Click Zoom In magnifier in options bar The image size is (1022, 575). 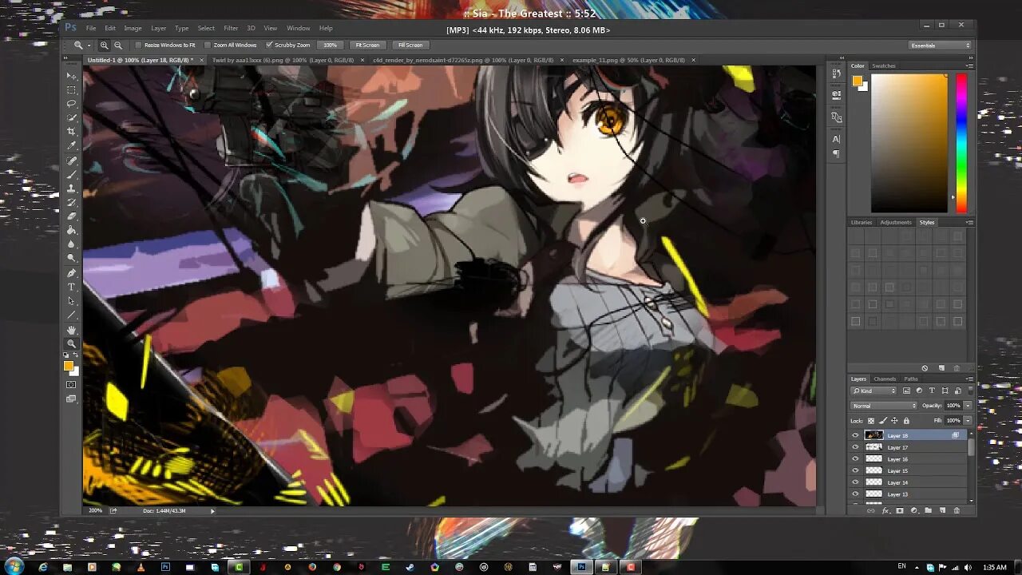click(x=104, y=46)
